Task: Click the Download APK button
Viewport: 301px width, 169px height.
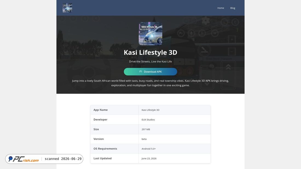Action: click(x=150, y=72)
